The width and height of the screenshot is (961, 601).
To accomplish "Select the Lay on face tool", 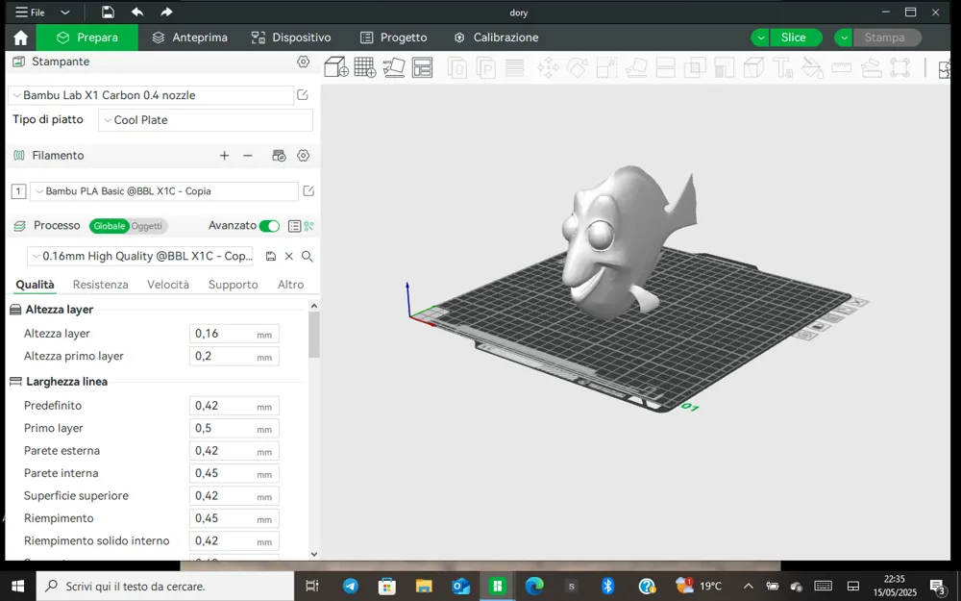I will pyautogui.click(x=636, y=67).
